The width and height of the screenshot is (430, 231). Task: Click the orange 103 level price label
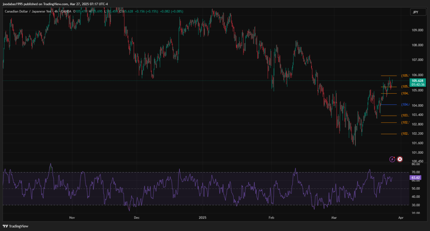(405, 115)
